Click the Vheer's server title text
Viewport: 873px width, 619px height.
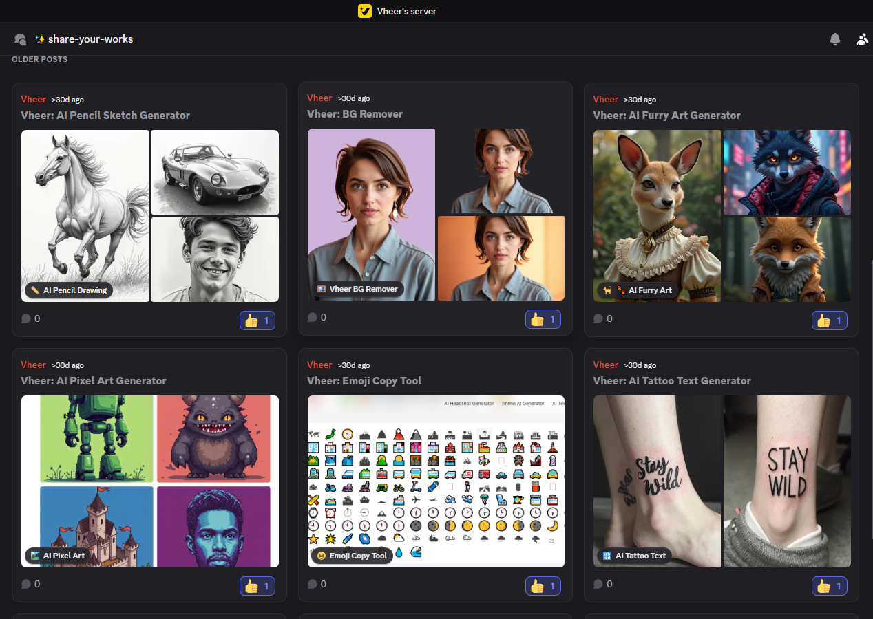point(407,11)
